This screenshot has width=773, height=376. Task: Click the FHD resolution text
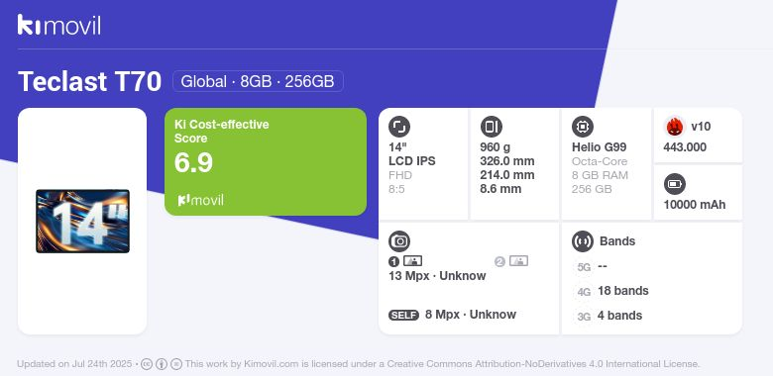(x=400, y=175)
